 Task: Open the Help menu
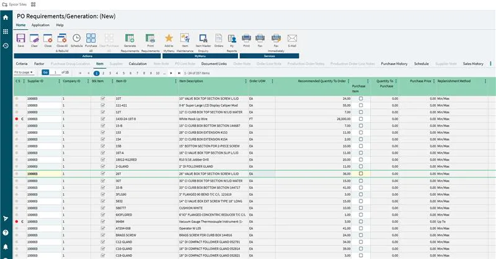(60, 25)
